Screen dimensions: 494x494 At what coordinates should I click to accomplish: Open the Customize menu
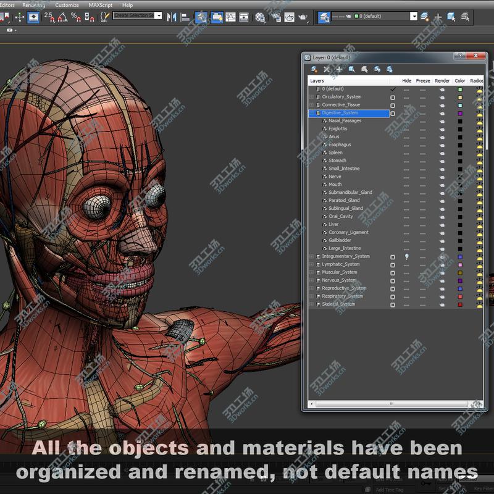click(67, 5)
